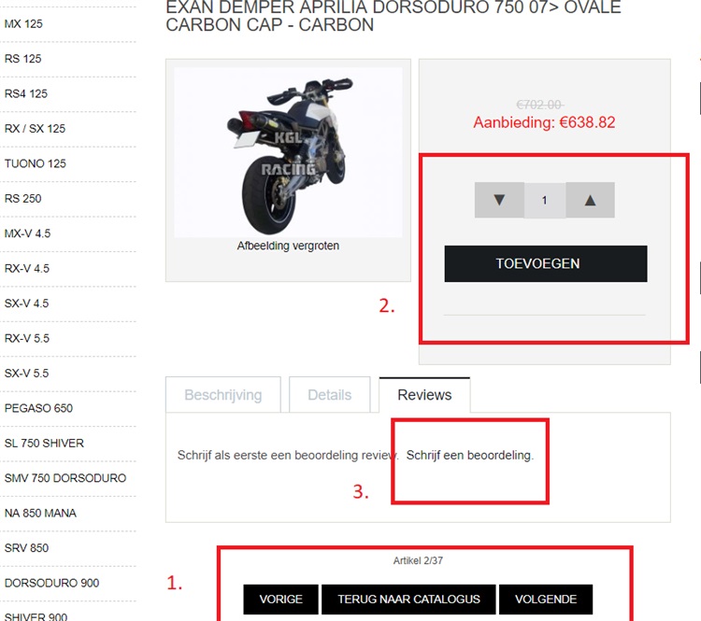Click the quantity input field

click(x=545, y=200)
